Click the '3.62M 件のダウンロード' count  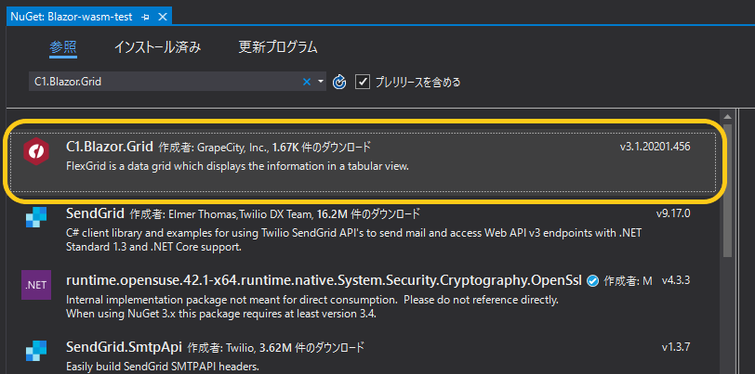tap(313, 347)
